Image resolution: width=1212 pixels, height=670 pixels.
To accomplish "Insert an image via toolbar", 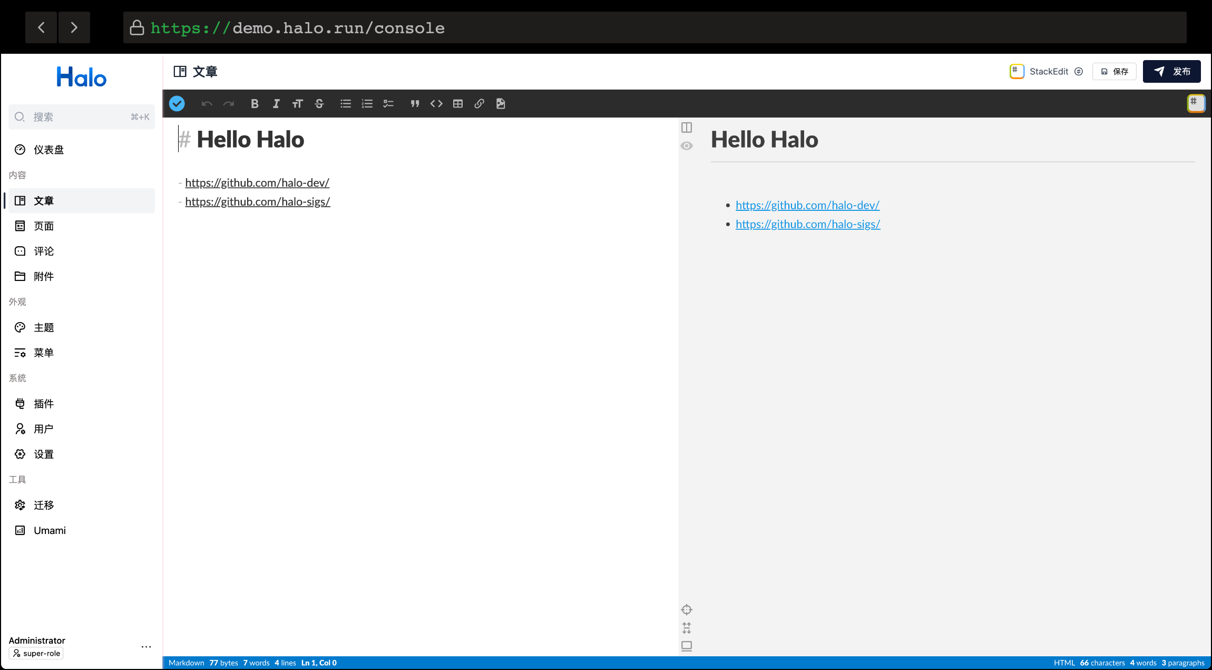I will (501, 104).
